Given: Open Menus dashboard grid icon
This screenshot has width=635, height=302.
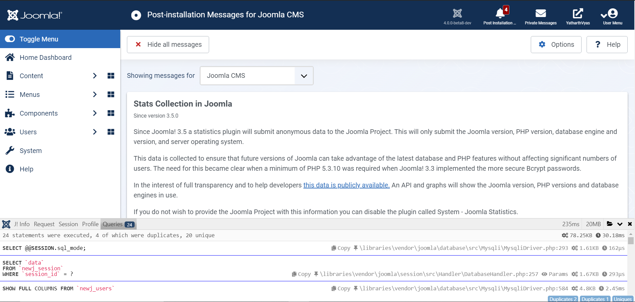Looking at the screenshot, I should tap(111, 95).
